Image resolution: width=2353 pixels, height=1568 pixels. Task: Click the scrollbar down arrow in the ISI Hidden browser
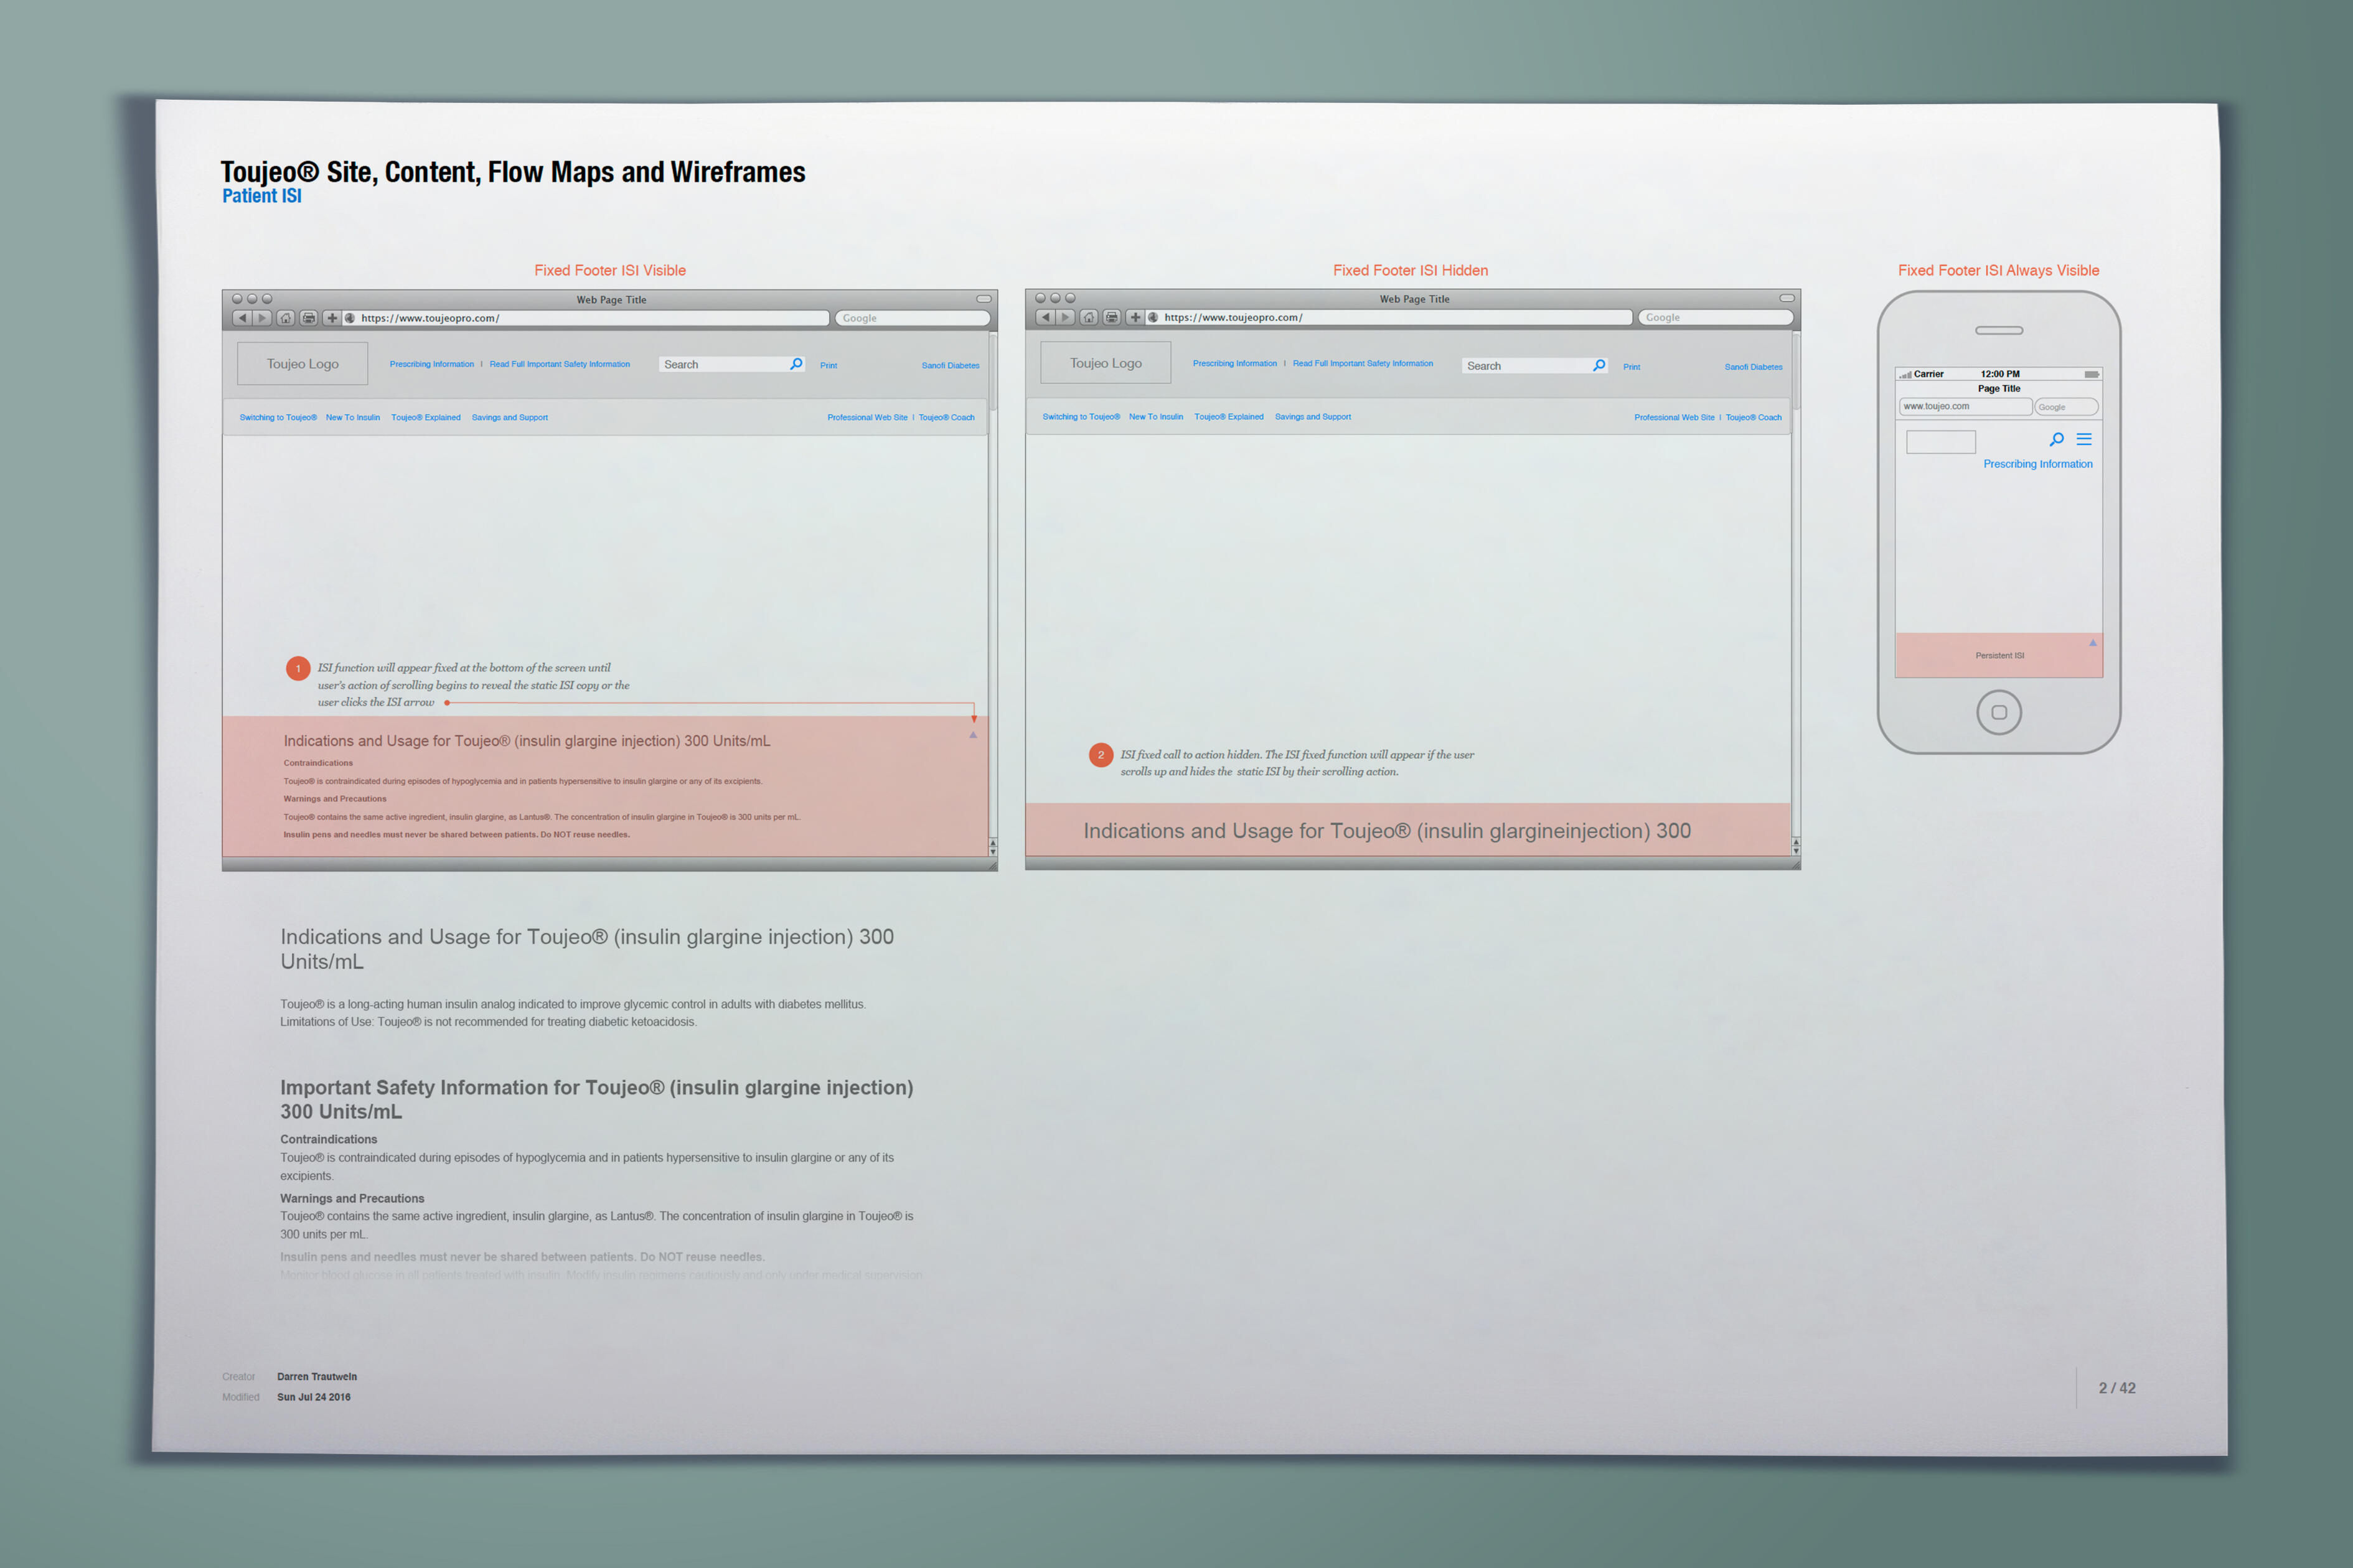click(1796, 851)
